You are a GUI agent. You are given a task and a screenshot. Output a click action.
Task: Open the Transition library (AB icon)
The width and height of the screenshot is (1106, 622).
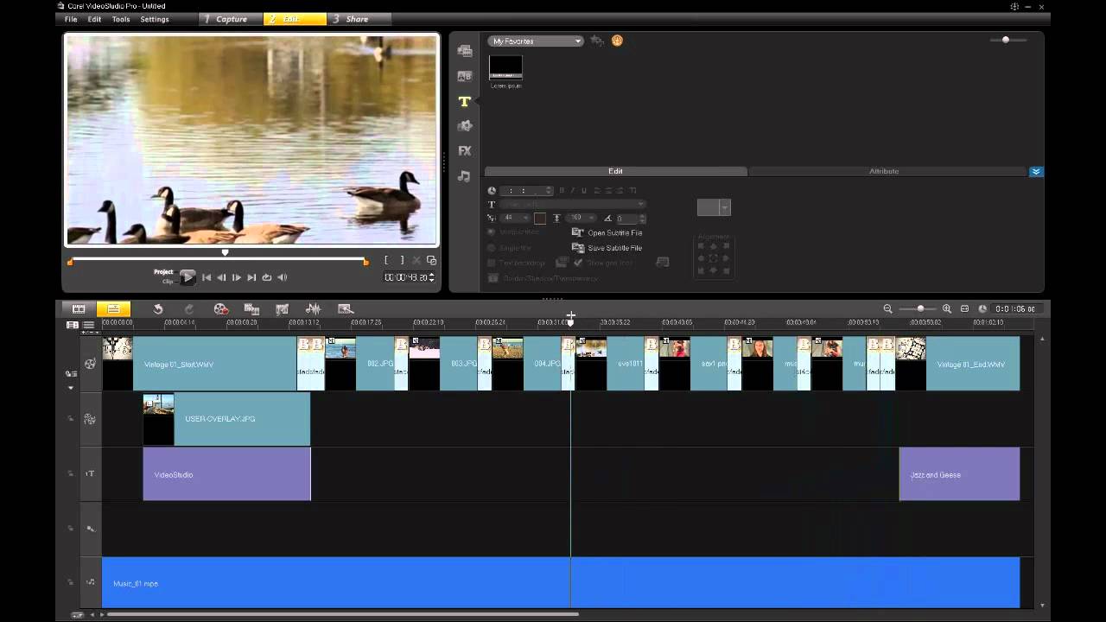coord(465,76)
